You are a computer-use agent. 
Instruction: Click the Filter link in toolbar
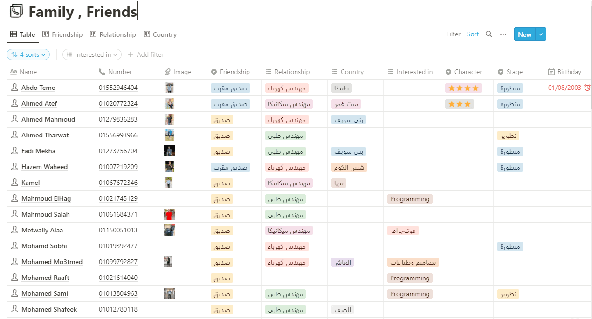point(453,34)
